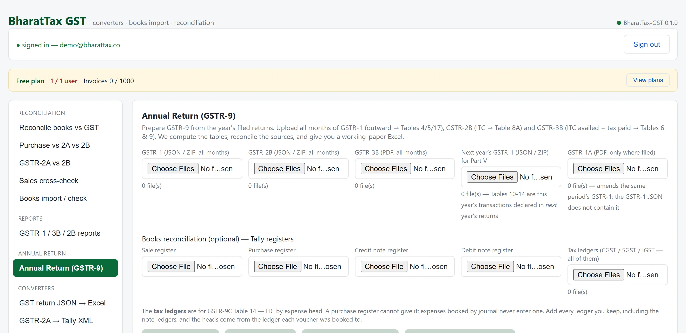Click the CONVERTERS sidebar section label
Image resolution: width=686 pixels, height=333 pixels.
(x=36, y=288)
